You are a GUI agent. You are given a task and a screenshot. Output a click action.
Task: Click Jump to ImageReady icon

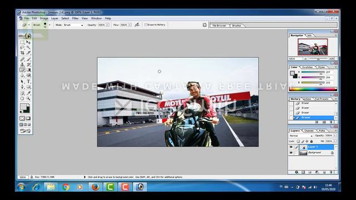click(x=25, y=131)
